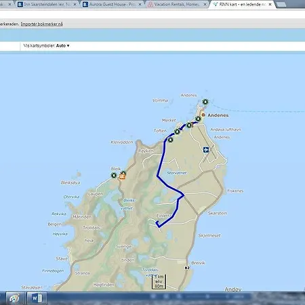The width and height of the screenshot is (305, 305).
Task: Close the Vacation Rentals tab
Action: [205, 4]
